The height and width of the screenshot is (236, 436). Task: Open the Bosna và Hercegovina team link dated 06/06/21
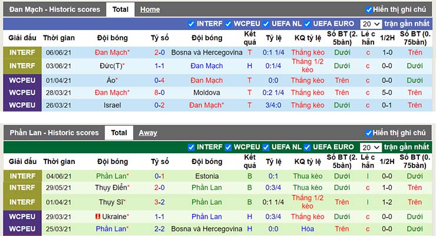(207, 53)
